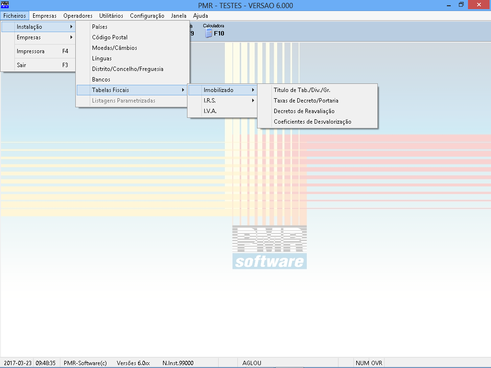
Task: Restore down the application window
Action: 461,5
